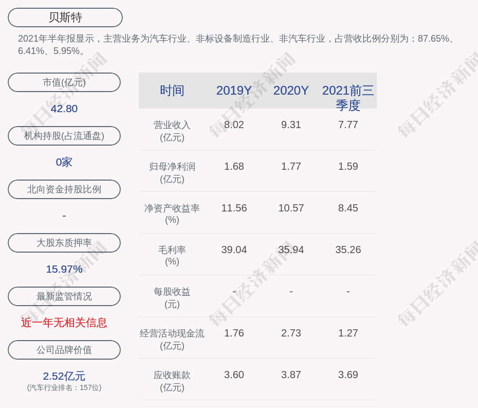Click the 毛利率(%) row label
The image size is (478, 408).
pos(172,256)
